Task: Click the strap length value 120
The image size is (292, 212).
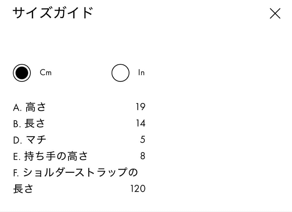Action: coord(138,188)
